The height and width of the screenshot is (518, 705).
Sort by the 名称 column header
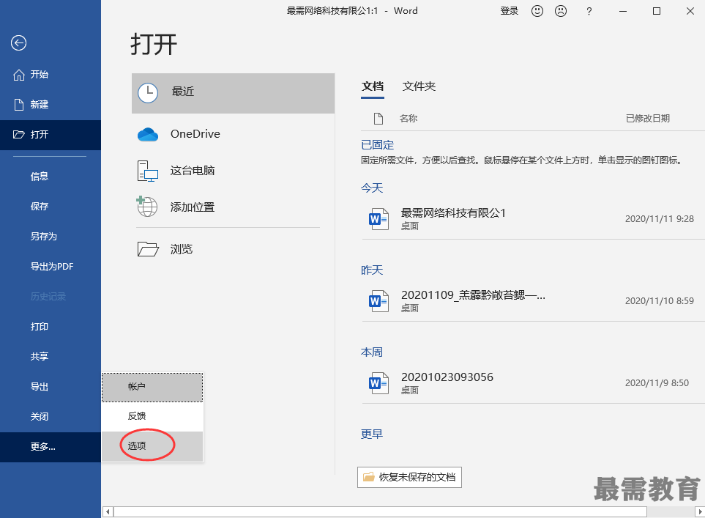point(409,119)
